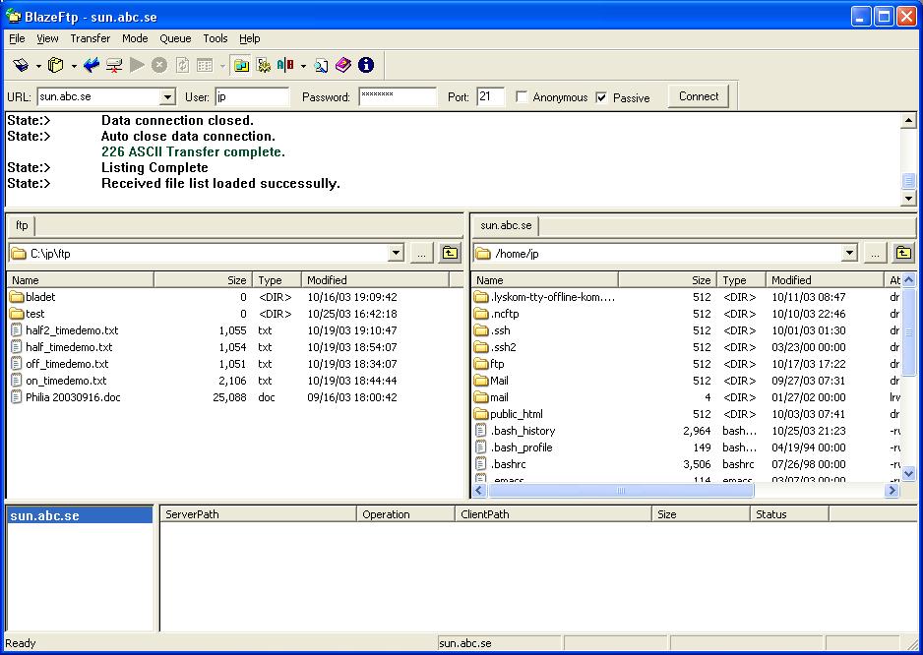Screen dimensions: 923x655
Task: Expand the URL combo box dropdown
Action: pos(167,96)
